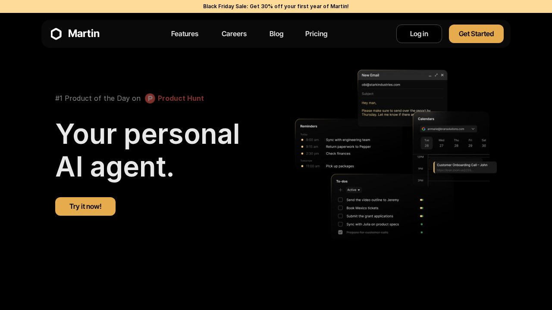Open the Active filter dropdown in To-dos

tap(353, 190)
